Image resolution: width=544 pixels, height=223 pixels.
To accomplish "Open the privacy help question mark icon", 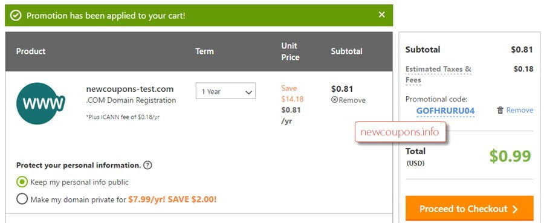I will [147, 165].
